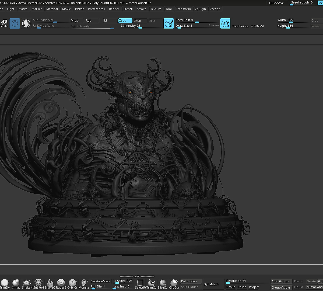This screenshot has height=291, width=323.
Task: Open the Transform menu
Action: 184,9
